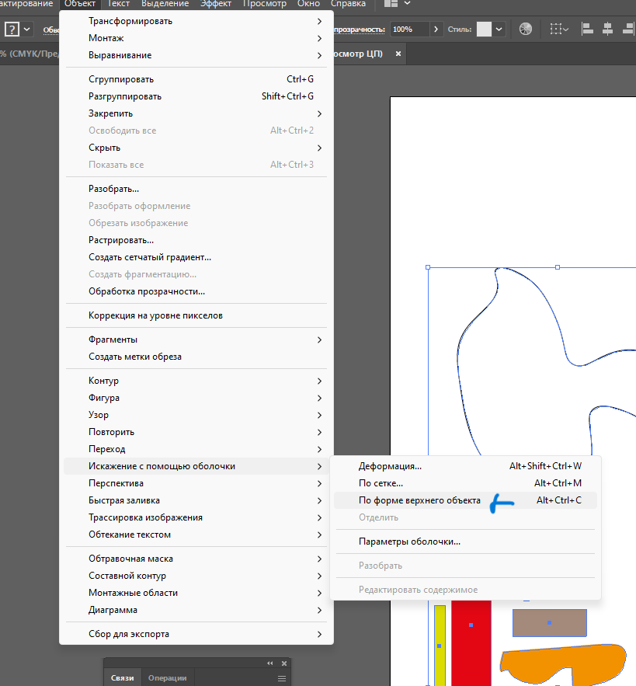Click the Recolor Artwork color wheel icon

526,30
